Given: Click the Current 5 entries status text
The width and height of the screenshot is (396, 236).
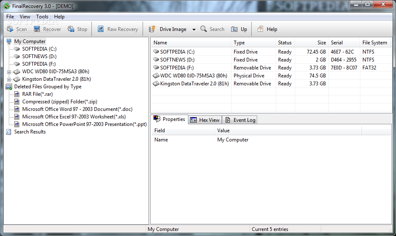Looking at the screenshot, I should tap(270, 229).
